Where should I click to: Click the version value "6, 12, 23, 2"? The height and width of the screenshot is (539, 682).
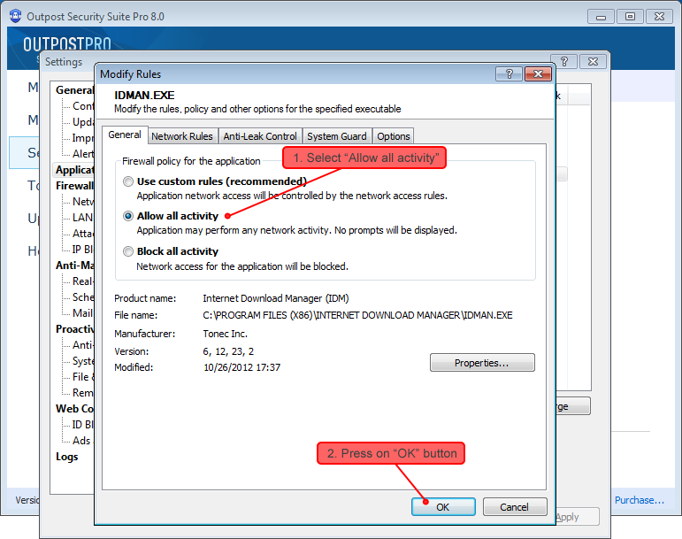[x=228, y=351]
